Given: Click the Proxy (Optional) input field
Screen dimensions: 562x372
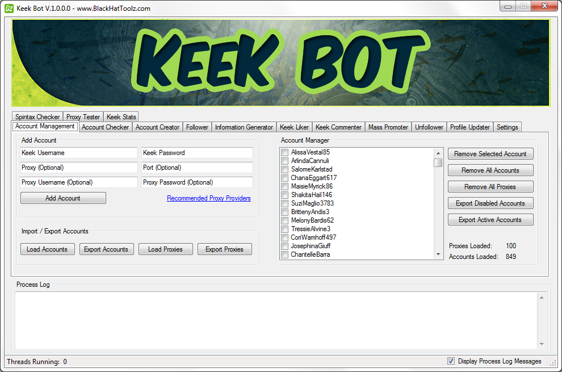Looking at the screenshot, I should tap(79, 168).
